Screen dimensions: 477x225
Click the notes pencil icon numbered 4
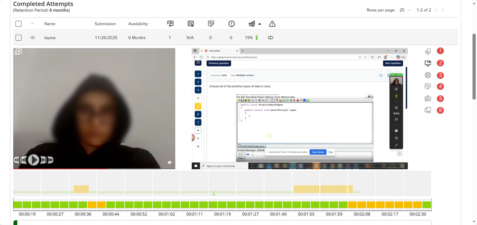click(428, 86)
